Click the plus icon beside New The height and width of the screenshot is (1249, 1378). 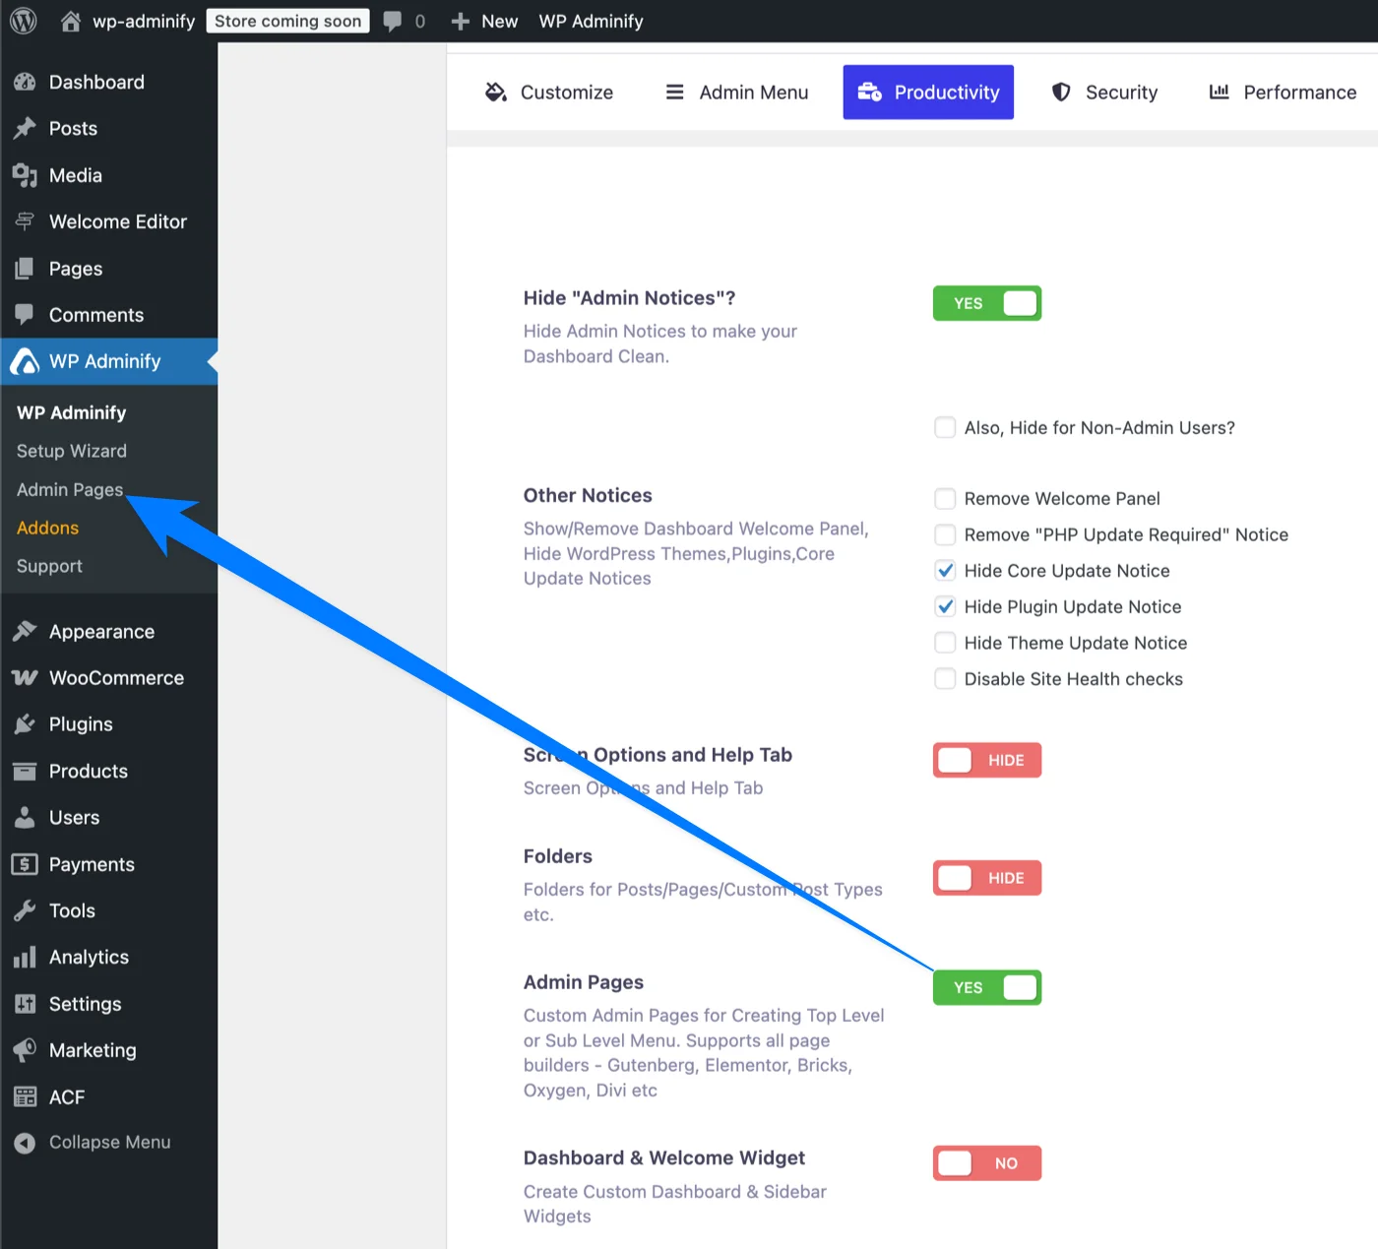click(460, 22)
